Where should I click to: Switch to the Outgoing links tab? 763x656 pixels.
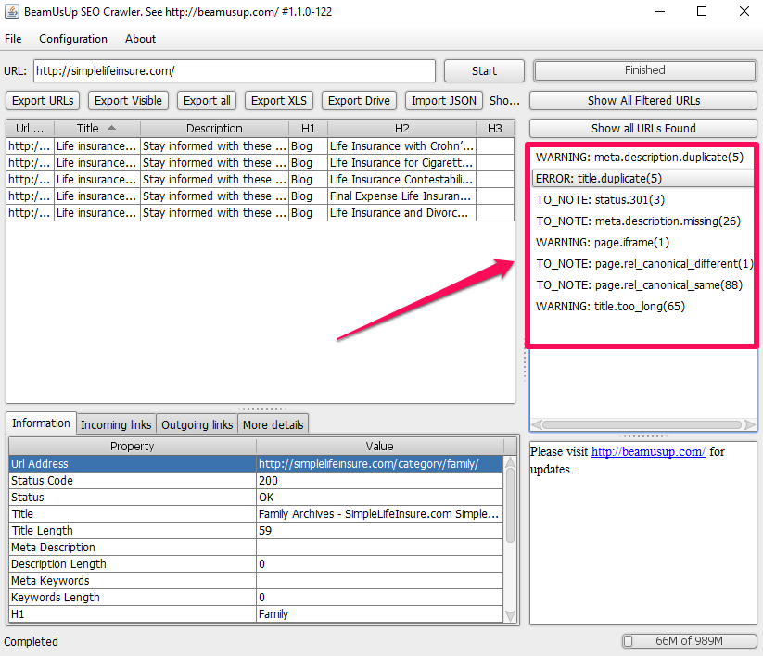click(x=197, y=424)
